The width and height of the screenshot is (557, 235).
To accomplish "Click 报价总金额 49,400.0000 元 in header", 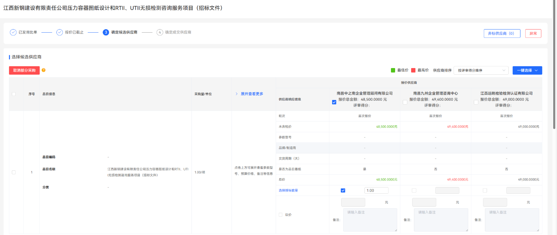I will (x=433, y=99).
